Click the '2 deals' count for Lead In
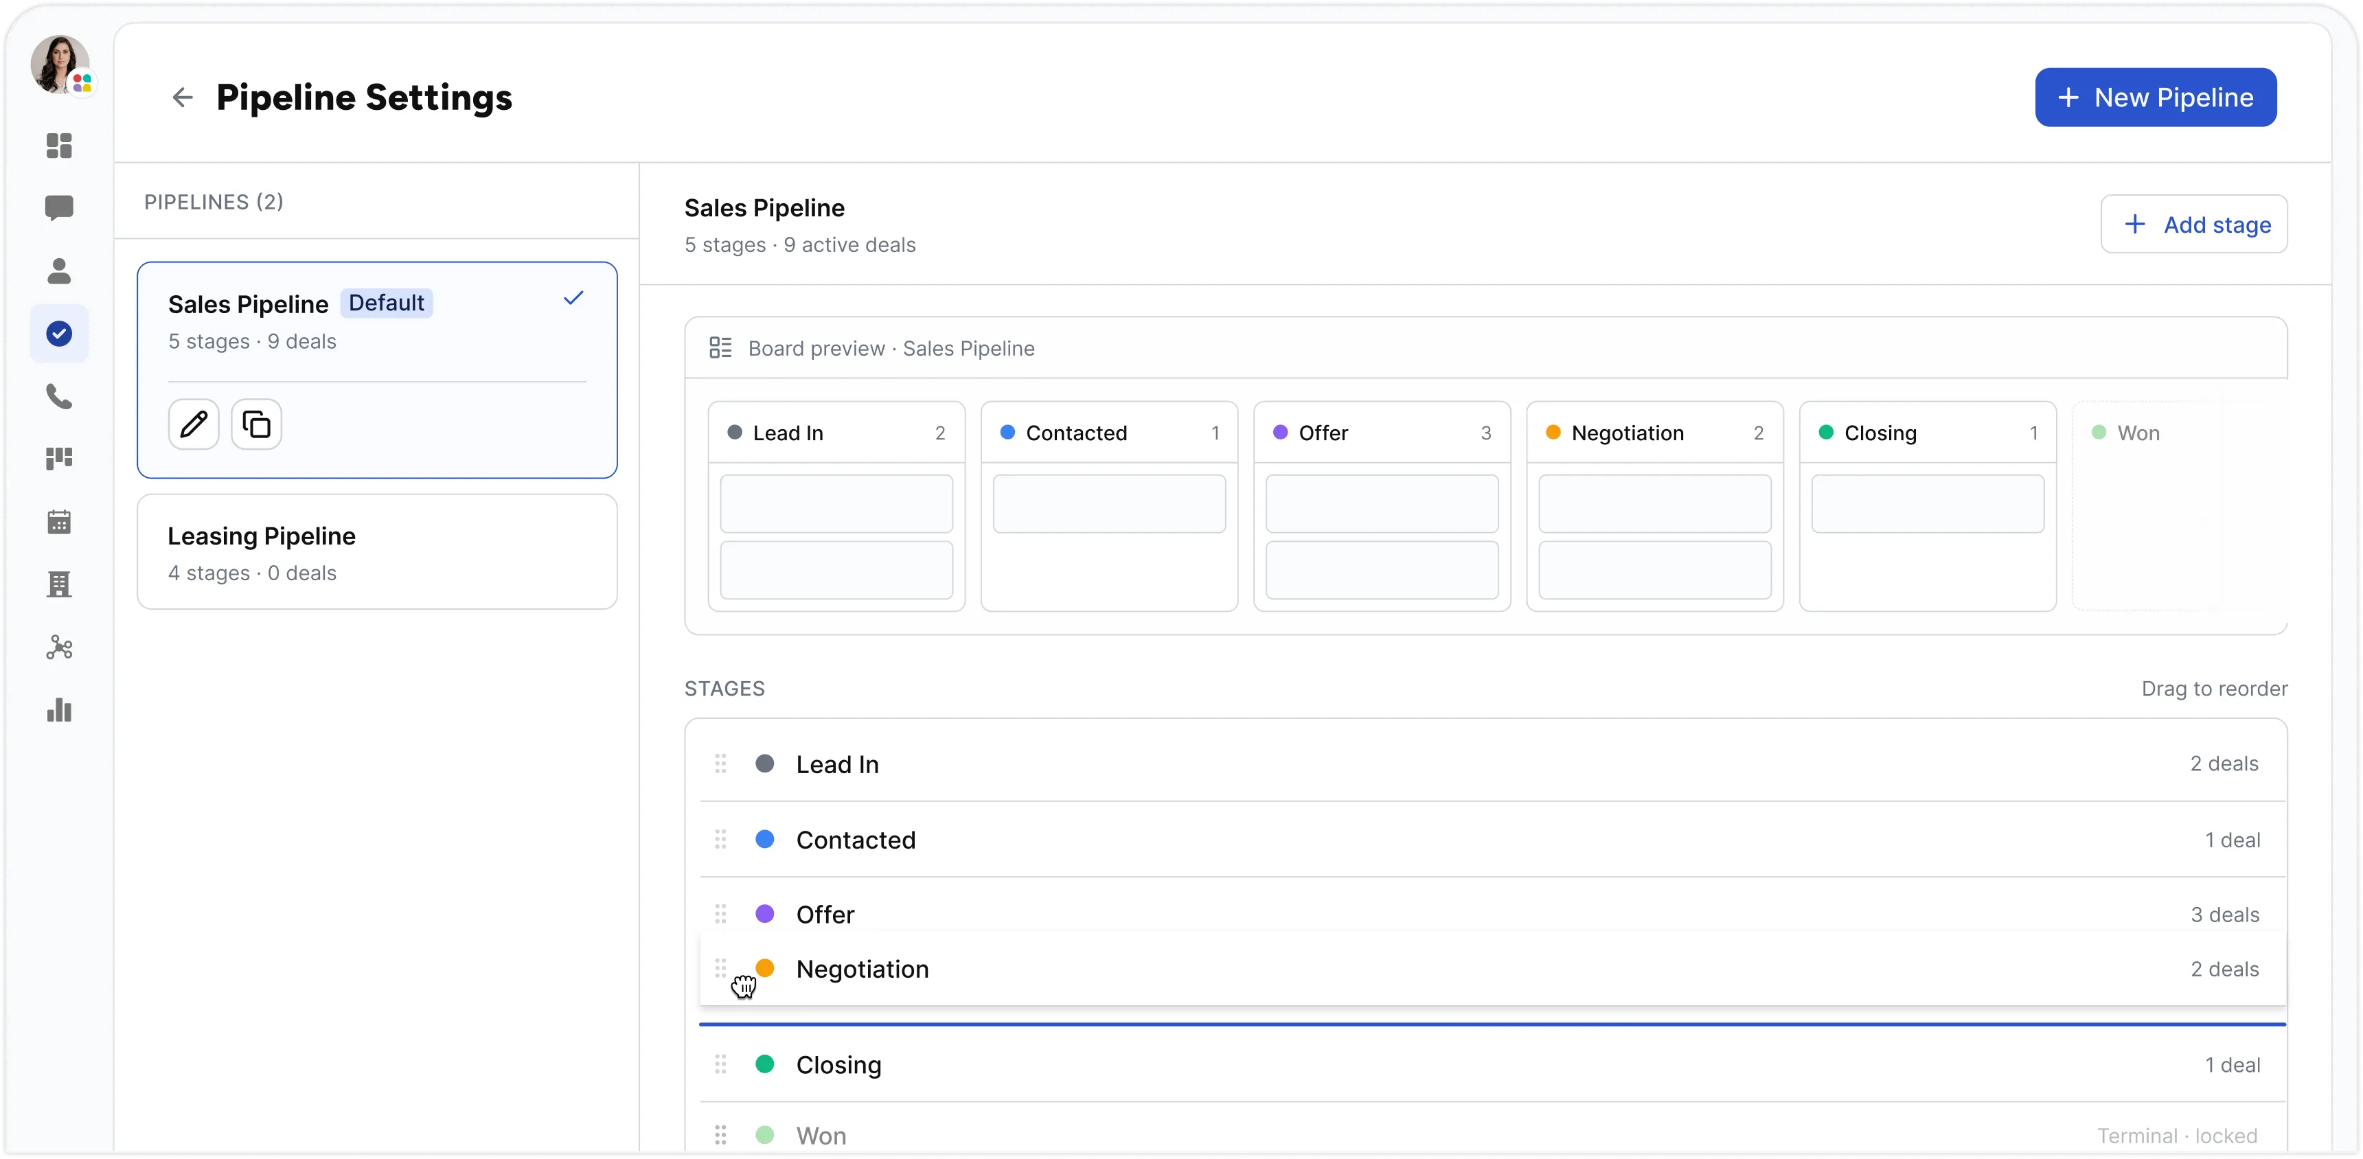Viewport: 2363px width, 1159px height. click(x=2224, y=764)
